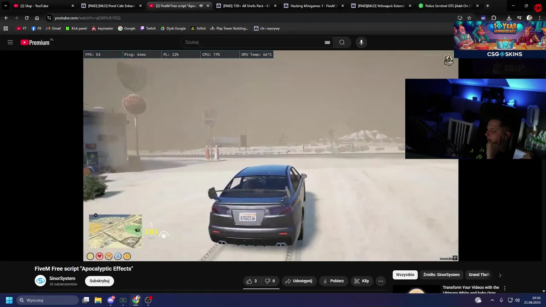Share video via Udostępnij button
The height and width of the screenshot is (307, 546).
[x=299, y=281]
